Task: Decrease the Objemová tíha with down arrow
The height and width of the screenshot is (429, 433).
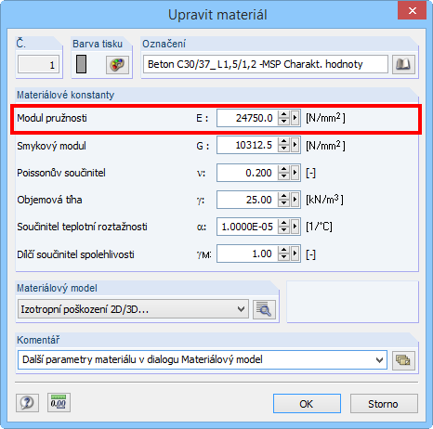Action: tap(283, 203)
